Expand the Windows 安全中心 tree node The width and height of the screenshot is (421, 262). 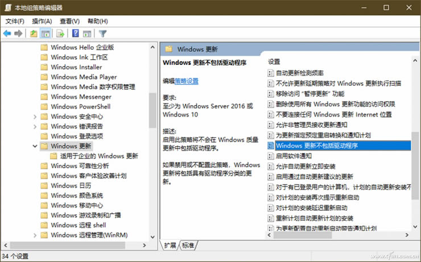35,117
